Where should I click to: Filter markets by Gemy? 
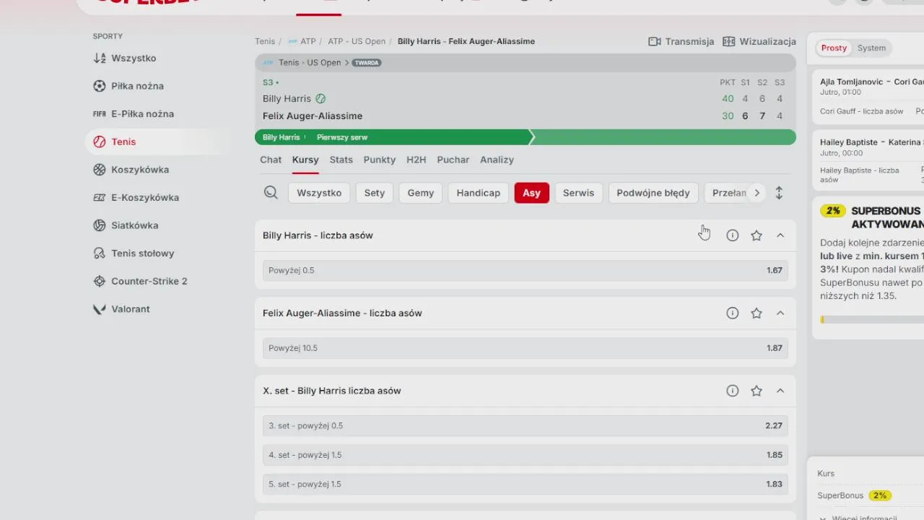421,193
